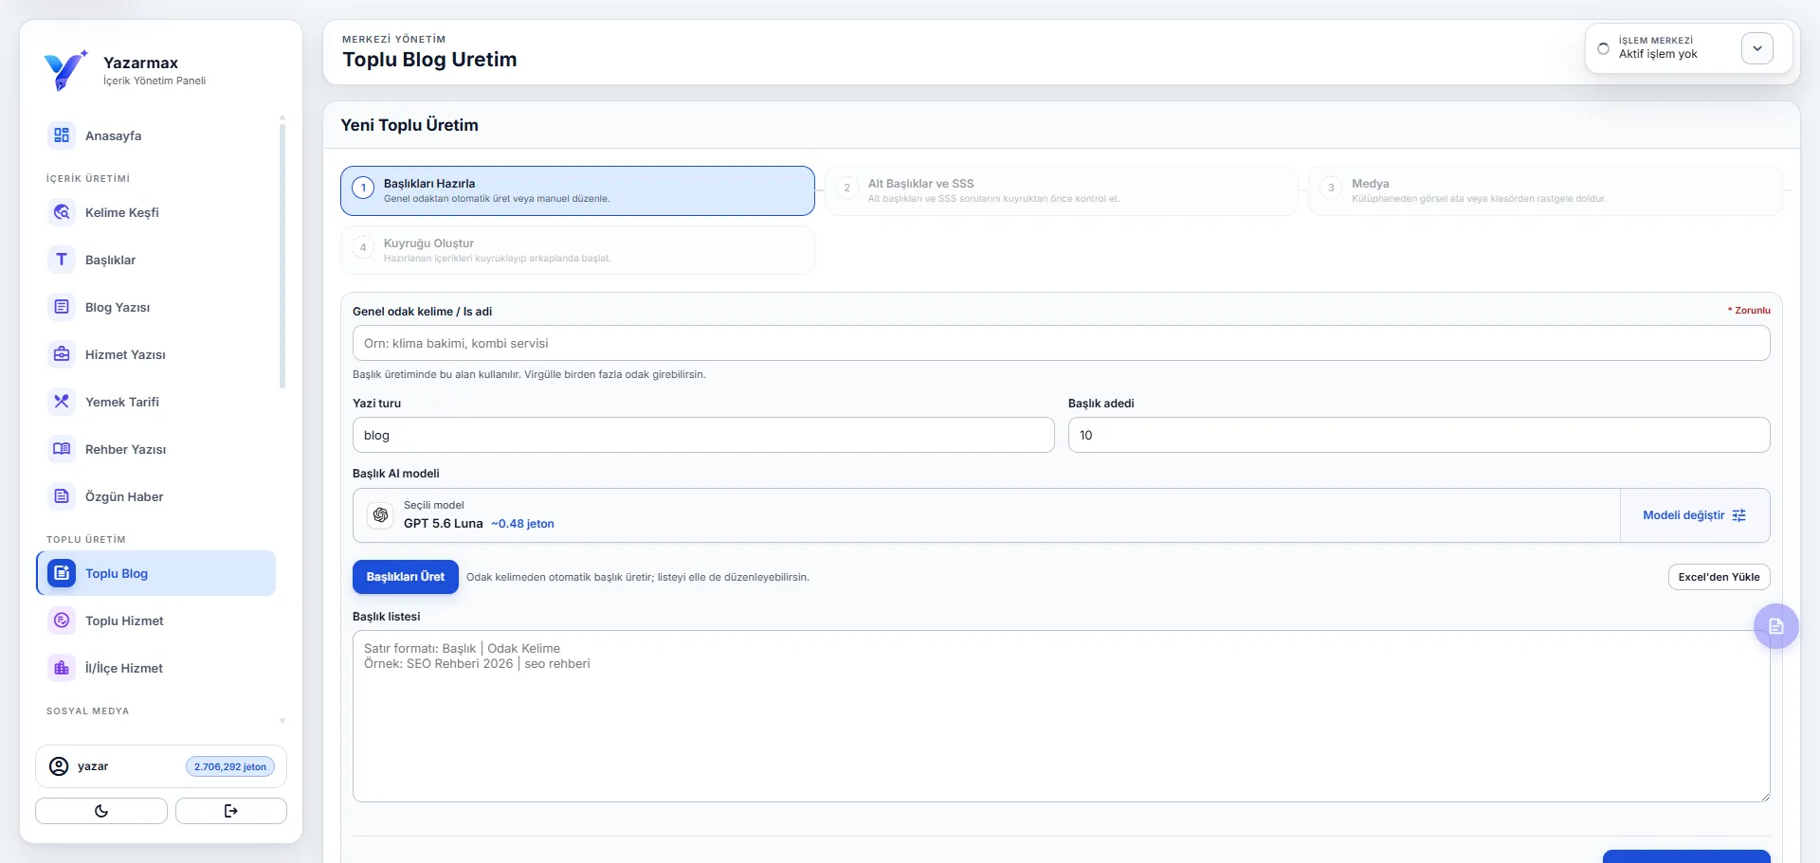Click the İl/İlçe Hizmet building icon
This screenshot has width=1820, height=863.
click(62, 668)
